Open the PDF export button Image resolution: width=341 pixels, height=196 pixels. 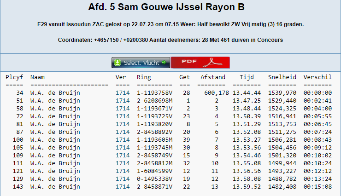200,63
